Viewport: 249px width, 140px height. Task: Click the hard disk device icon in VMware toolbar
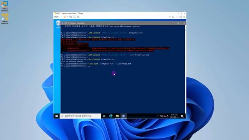[x=174, y=17]
